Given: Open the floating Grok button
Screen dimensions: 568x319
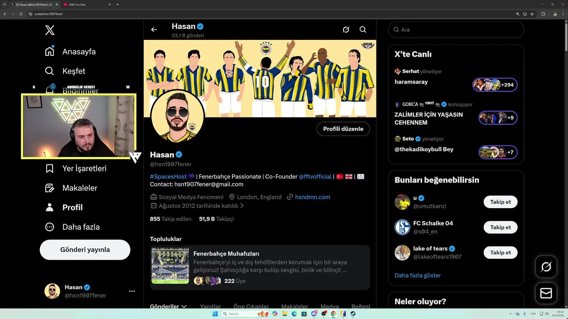Looking at the screenshot, I should [546, 267].
